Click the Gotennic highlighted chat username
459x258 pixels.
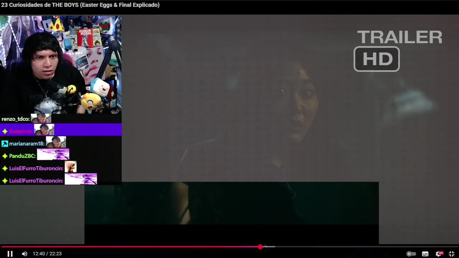coord(21,131)
